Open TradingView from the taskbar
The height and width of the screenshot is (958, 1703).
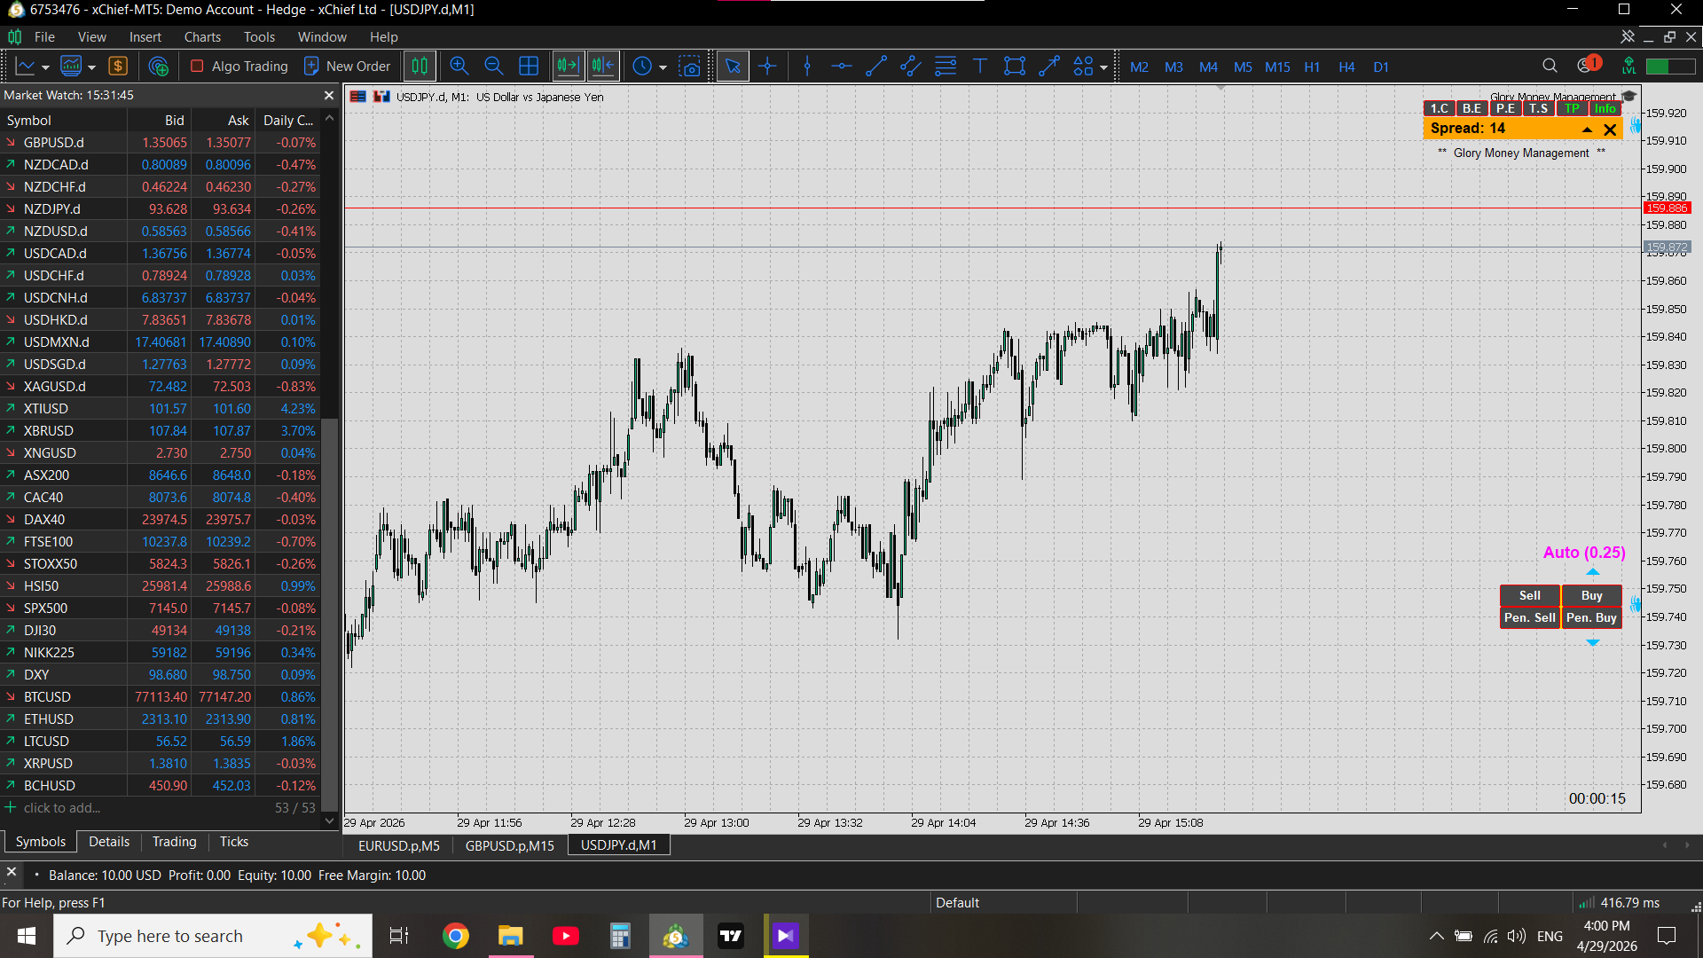[x=731, y=936]
